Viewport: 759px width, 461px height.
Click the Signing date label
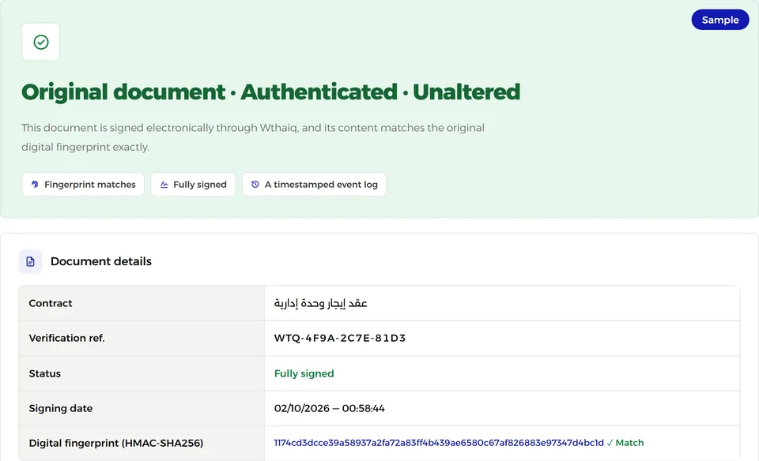click(x=61, y=408)
